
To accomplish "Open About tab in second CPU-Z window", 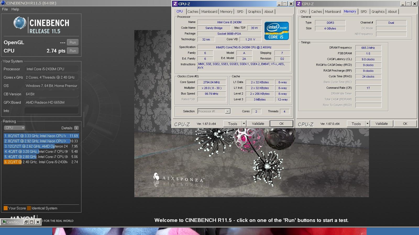I will 392,11.
